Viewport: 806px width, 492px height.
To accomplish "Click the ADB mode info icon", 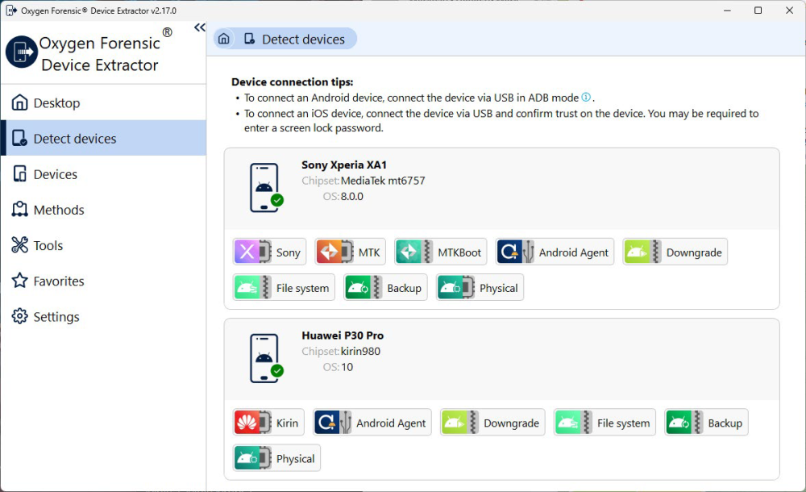I will click(x=586, y=98).
